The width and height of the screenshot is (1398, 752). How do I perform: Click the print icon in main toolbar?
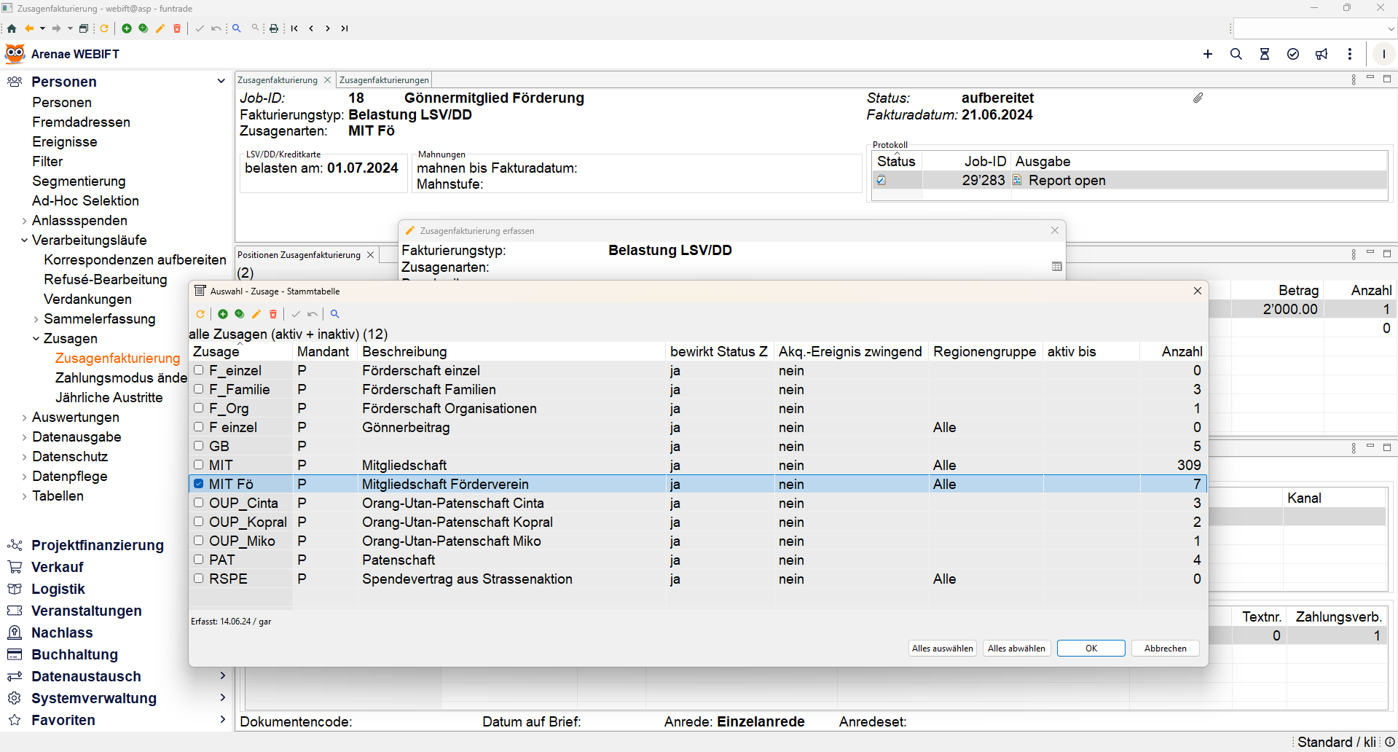click(274, 28)
